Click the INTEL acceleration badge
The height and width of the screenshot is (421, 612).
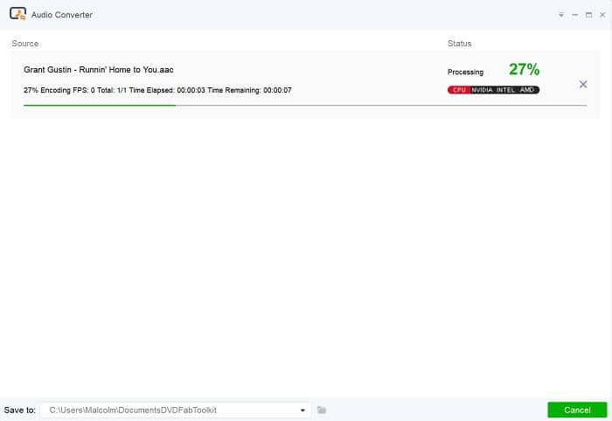(x=505, y=90)
